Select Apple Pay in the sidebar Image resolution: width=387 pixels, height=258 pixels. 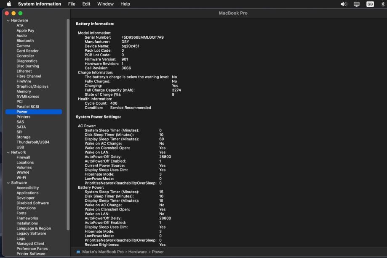point(25,31)
